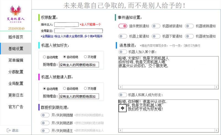Open 分群配置 section
Image resolution: width=221 pixels, height=135 pixels.
click(x=16, y=72)
